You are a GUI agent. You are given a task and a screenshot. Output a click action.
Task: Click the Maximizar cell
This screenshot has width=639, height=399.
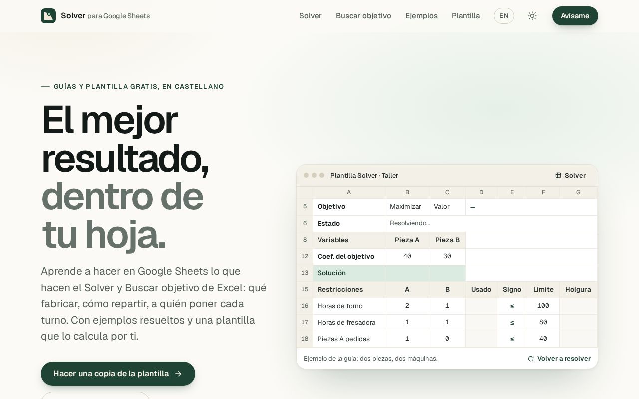[x=407, y=207]
